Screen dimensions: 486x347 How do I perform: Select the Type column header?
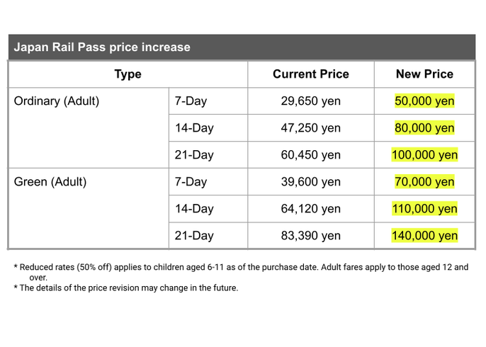coord(128,74)
